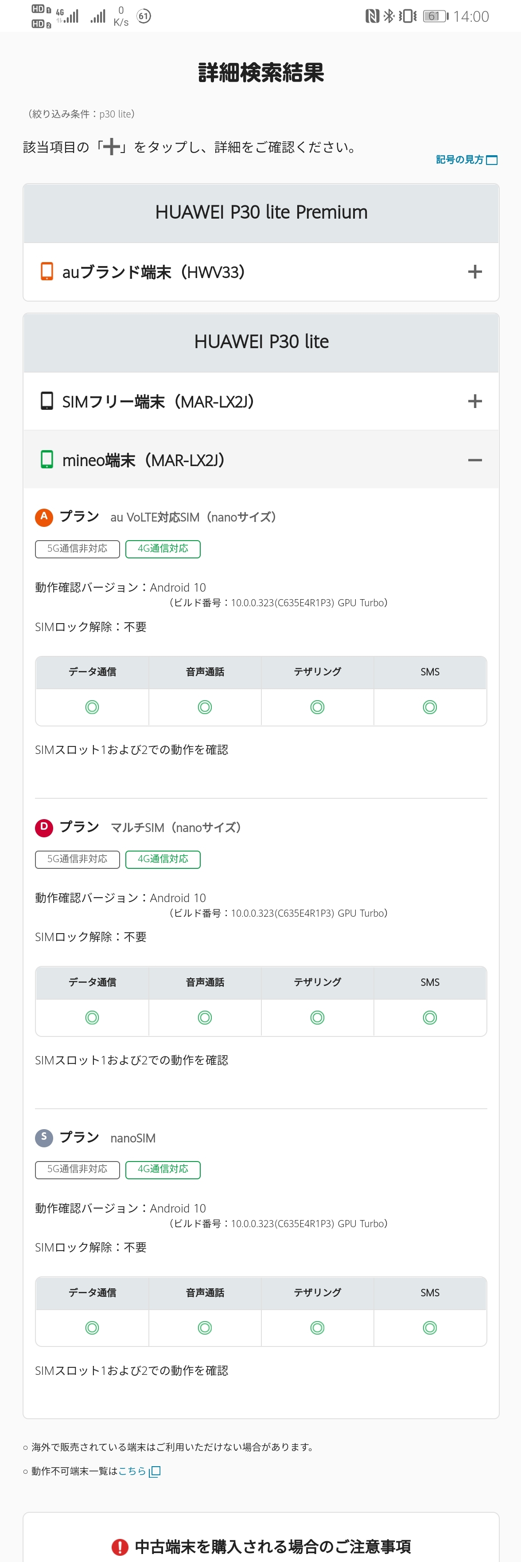This screenshot has height=1562, width=521.
Task: Click 4G通信対応 tag under A plan
Action: 162,549
